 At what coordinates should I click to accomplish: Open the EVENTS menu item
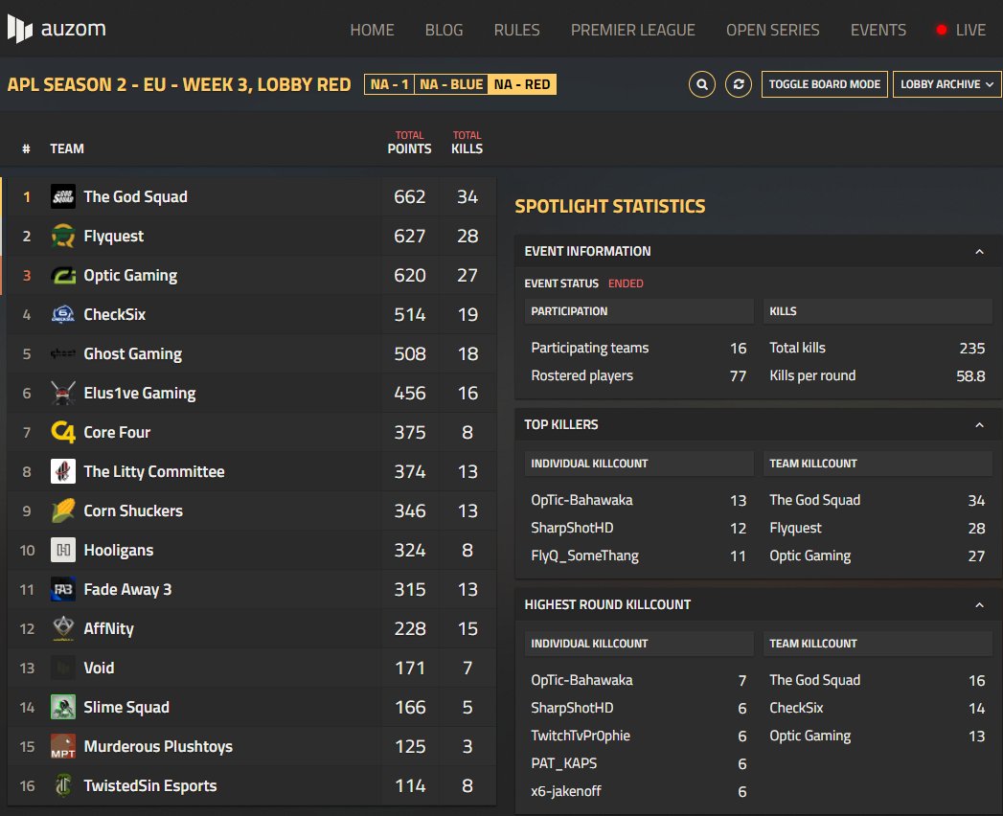tap(878, 30)
